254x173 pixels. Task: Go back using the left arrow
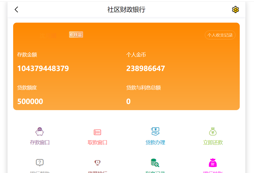tap(17, 10)
